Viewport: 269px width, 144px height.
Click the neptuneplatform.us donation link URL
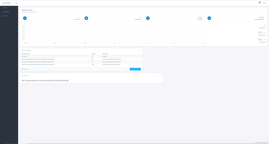point(45,81)
